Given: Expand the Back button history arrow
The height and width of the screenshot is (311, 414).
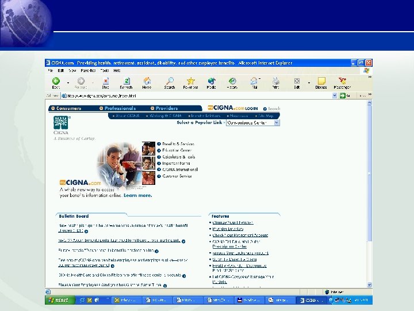Looking at the screenshot, I should click(x=68, y=83).
